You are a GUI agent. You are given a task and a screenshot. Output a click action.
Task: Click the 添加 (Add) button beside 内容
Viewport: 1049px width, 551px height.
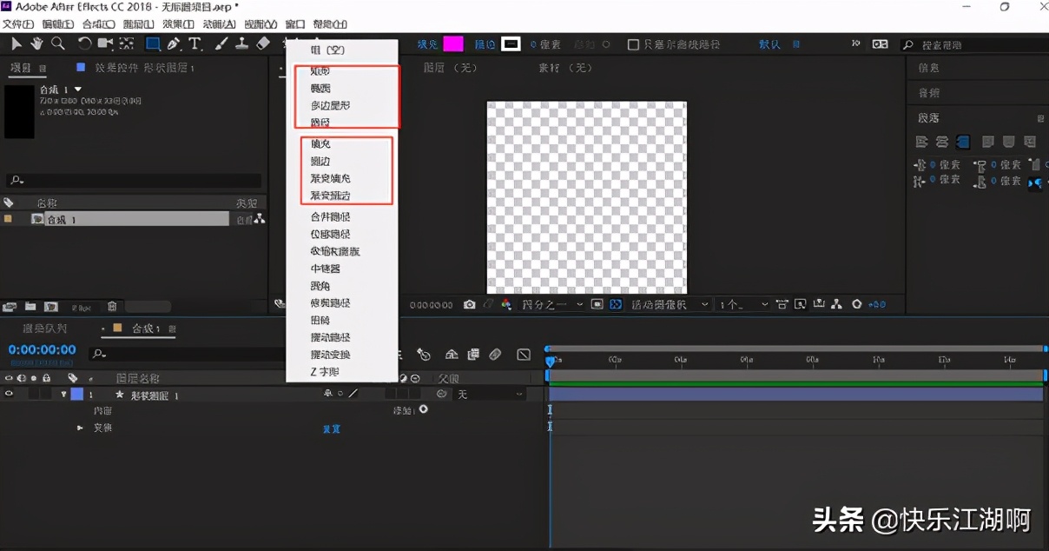pyautogui.click(x=423, y=409)
